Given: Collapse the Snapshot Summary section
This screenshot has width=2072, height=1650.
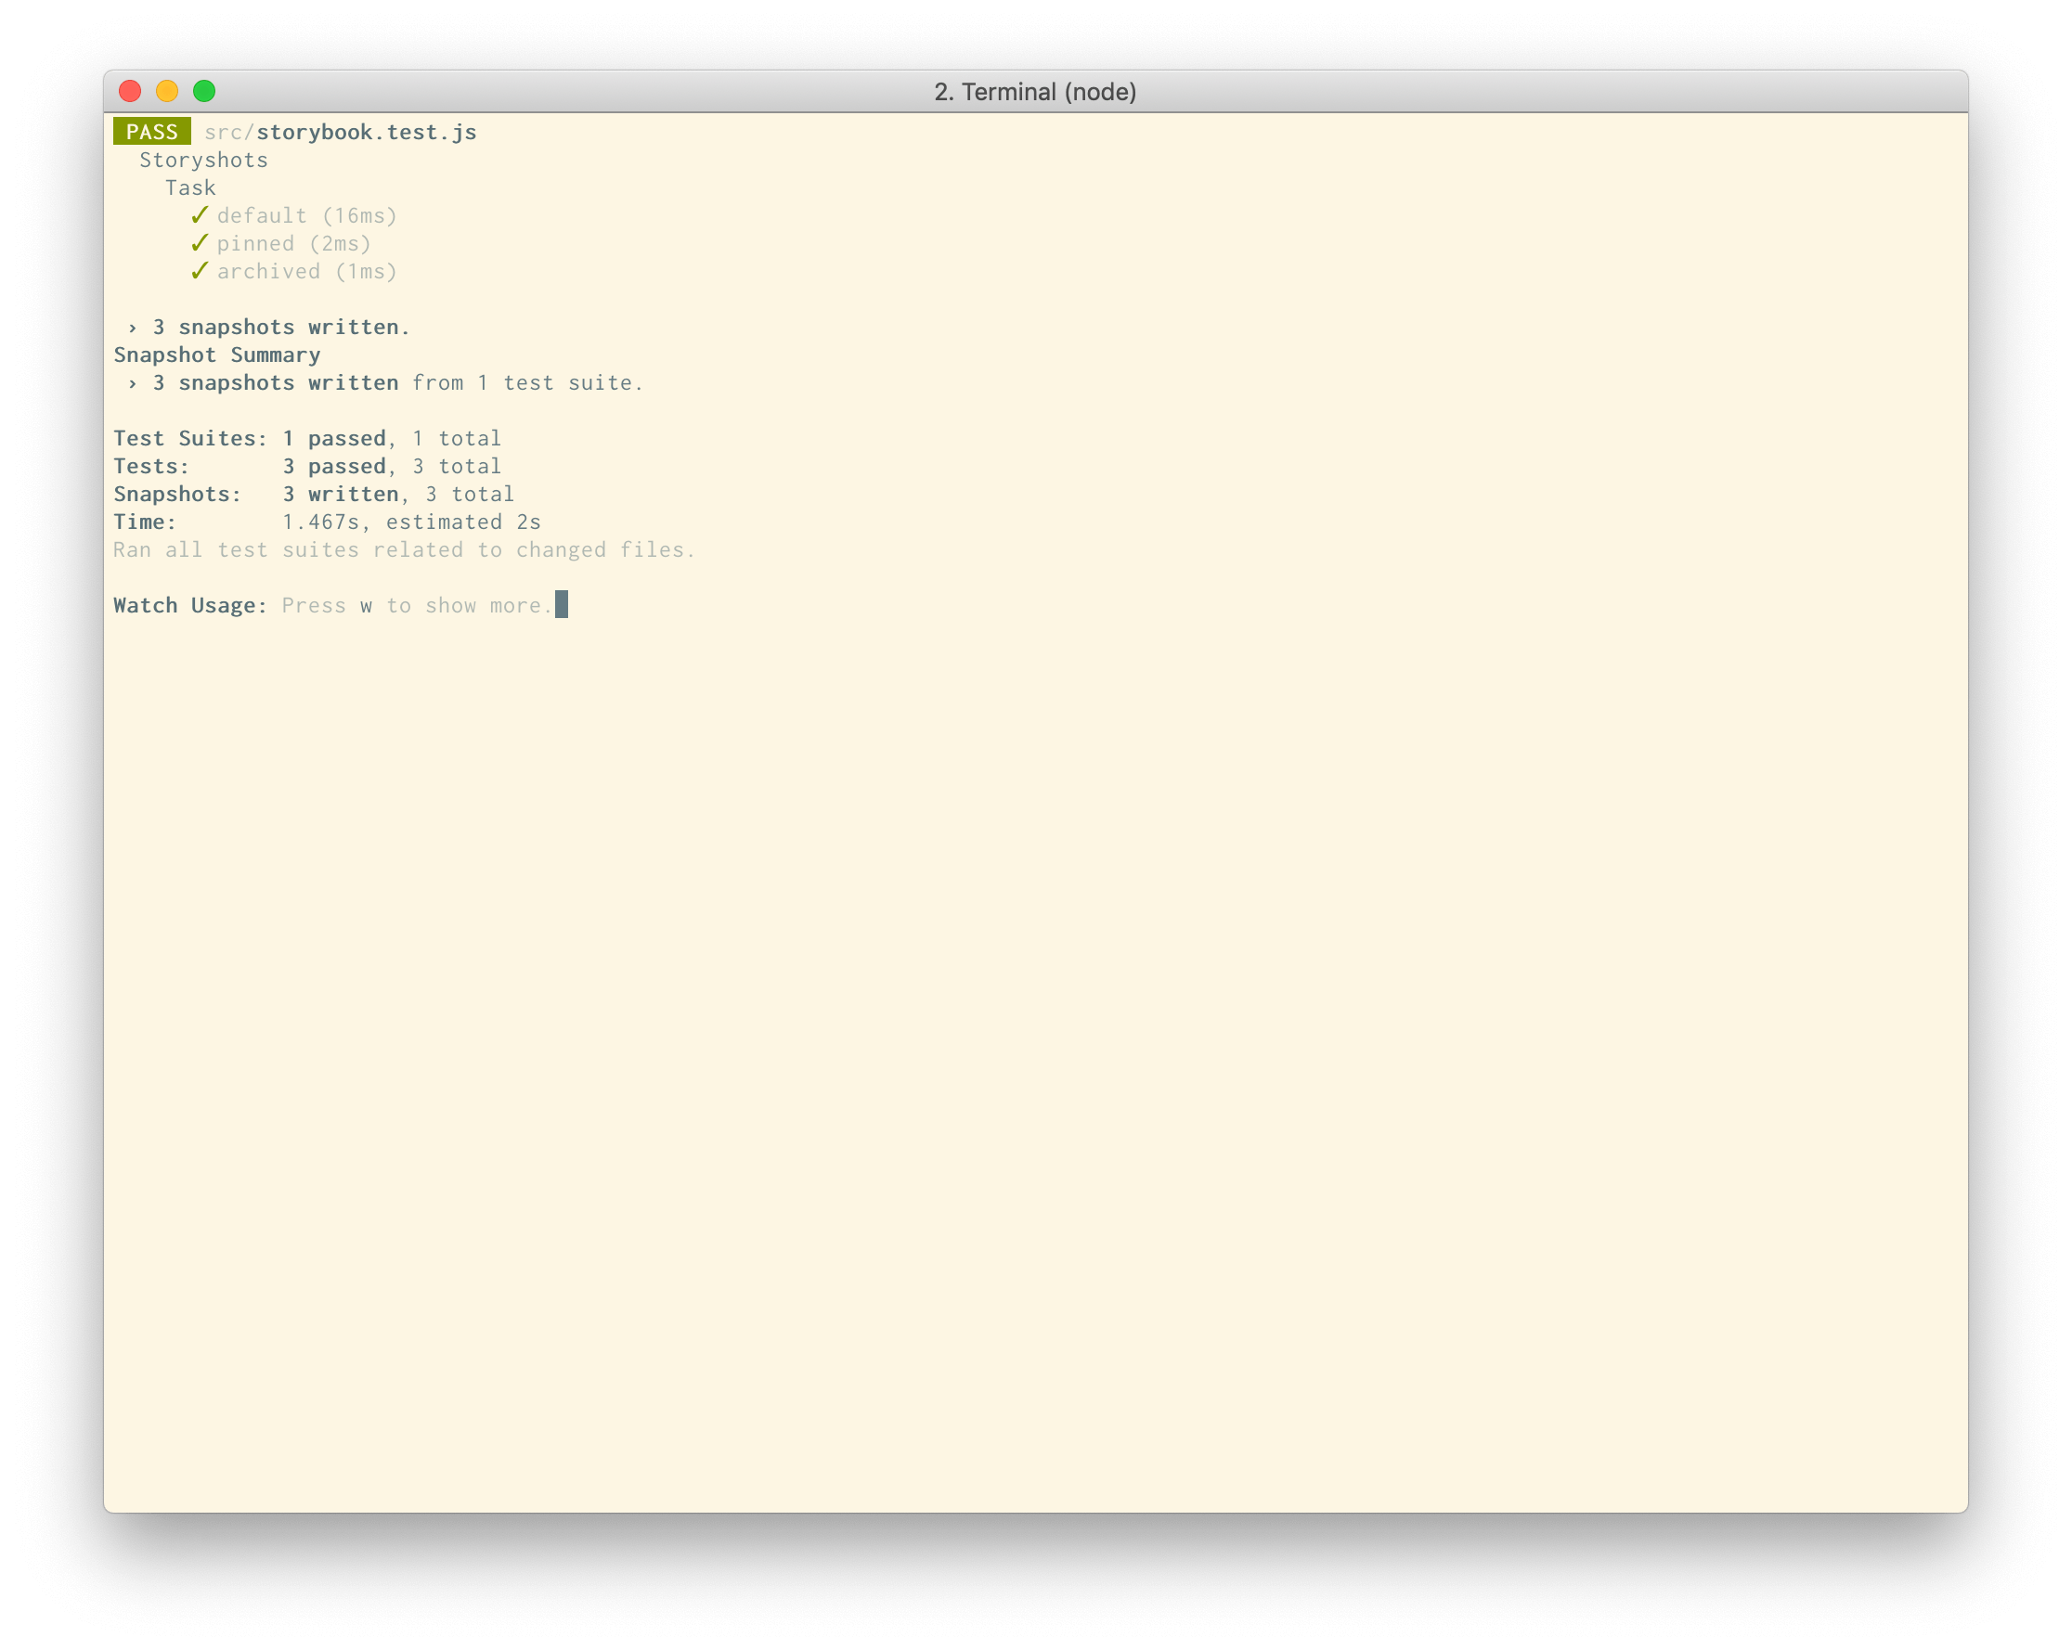Looking at the screenshot, I should pyautogui.click(x=216, y=354).
